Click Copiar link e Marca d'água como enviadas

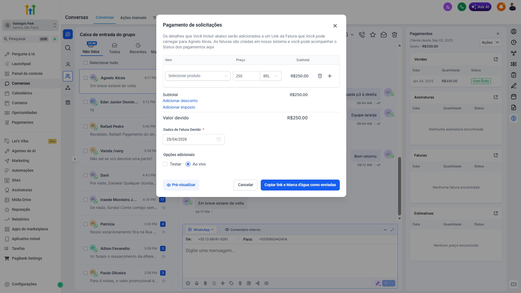tap(300, 185)
